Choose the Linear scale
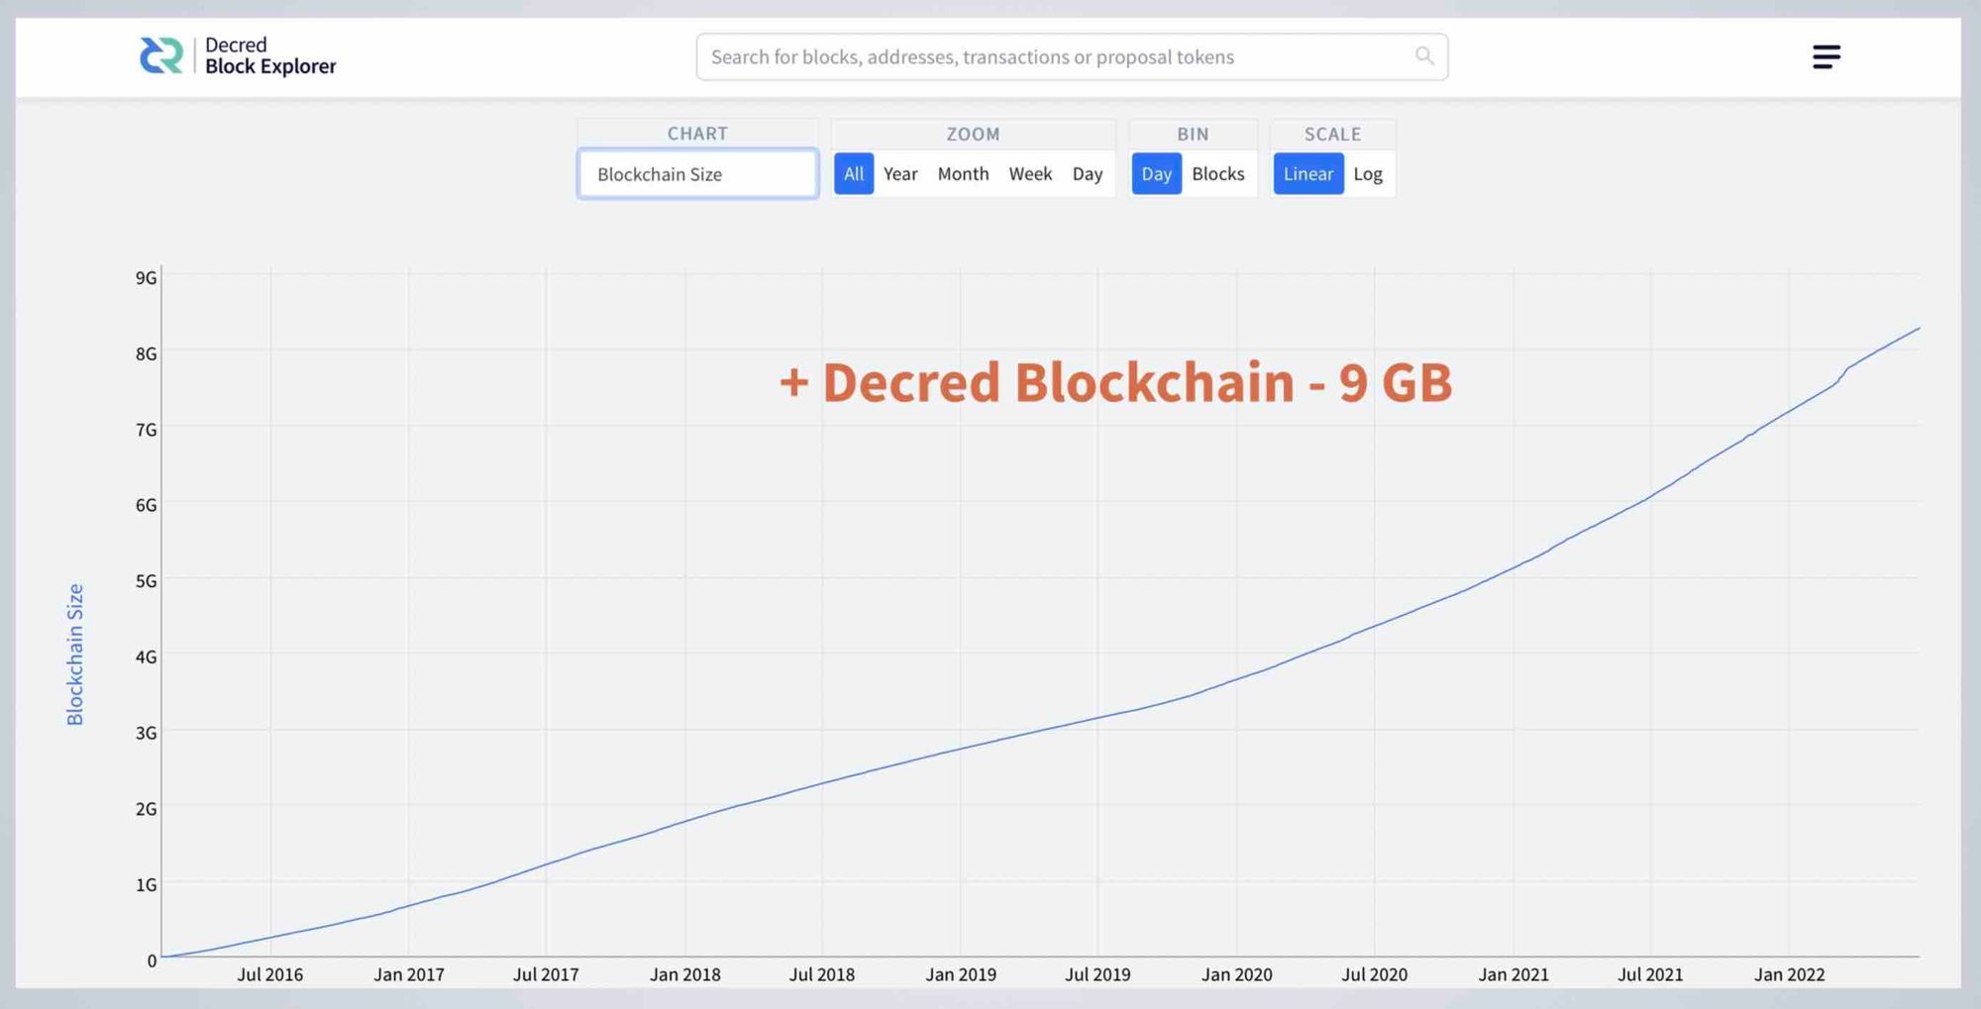Image resolution: width=1981 pixels, height=1009 pixels. pos(1308,174)
